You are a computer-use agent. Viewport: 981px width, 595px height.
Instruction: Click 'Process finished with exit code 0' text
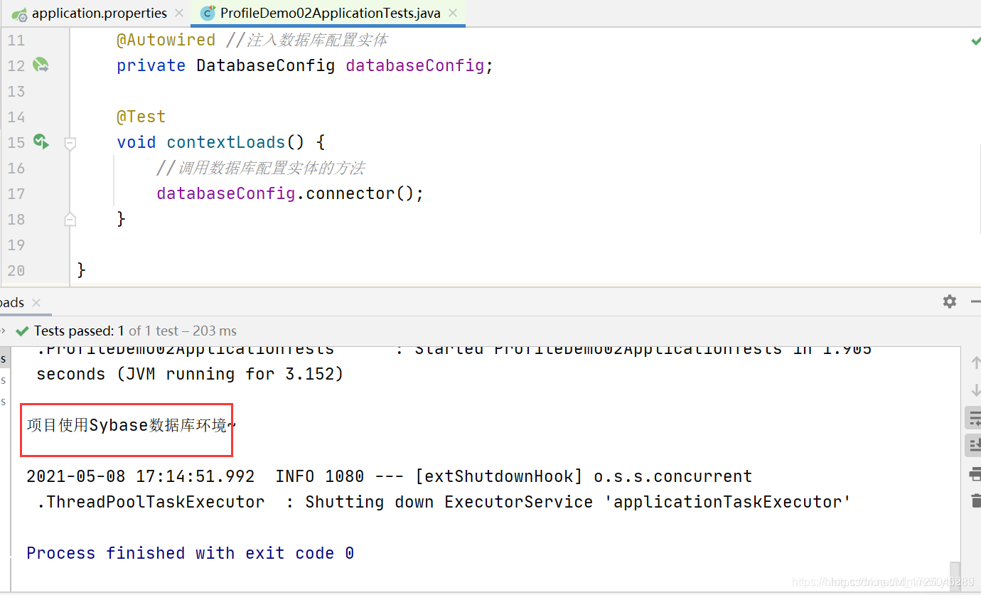(190, 553)
